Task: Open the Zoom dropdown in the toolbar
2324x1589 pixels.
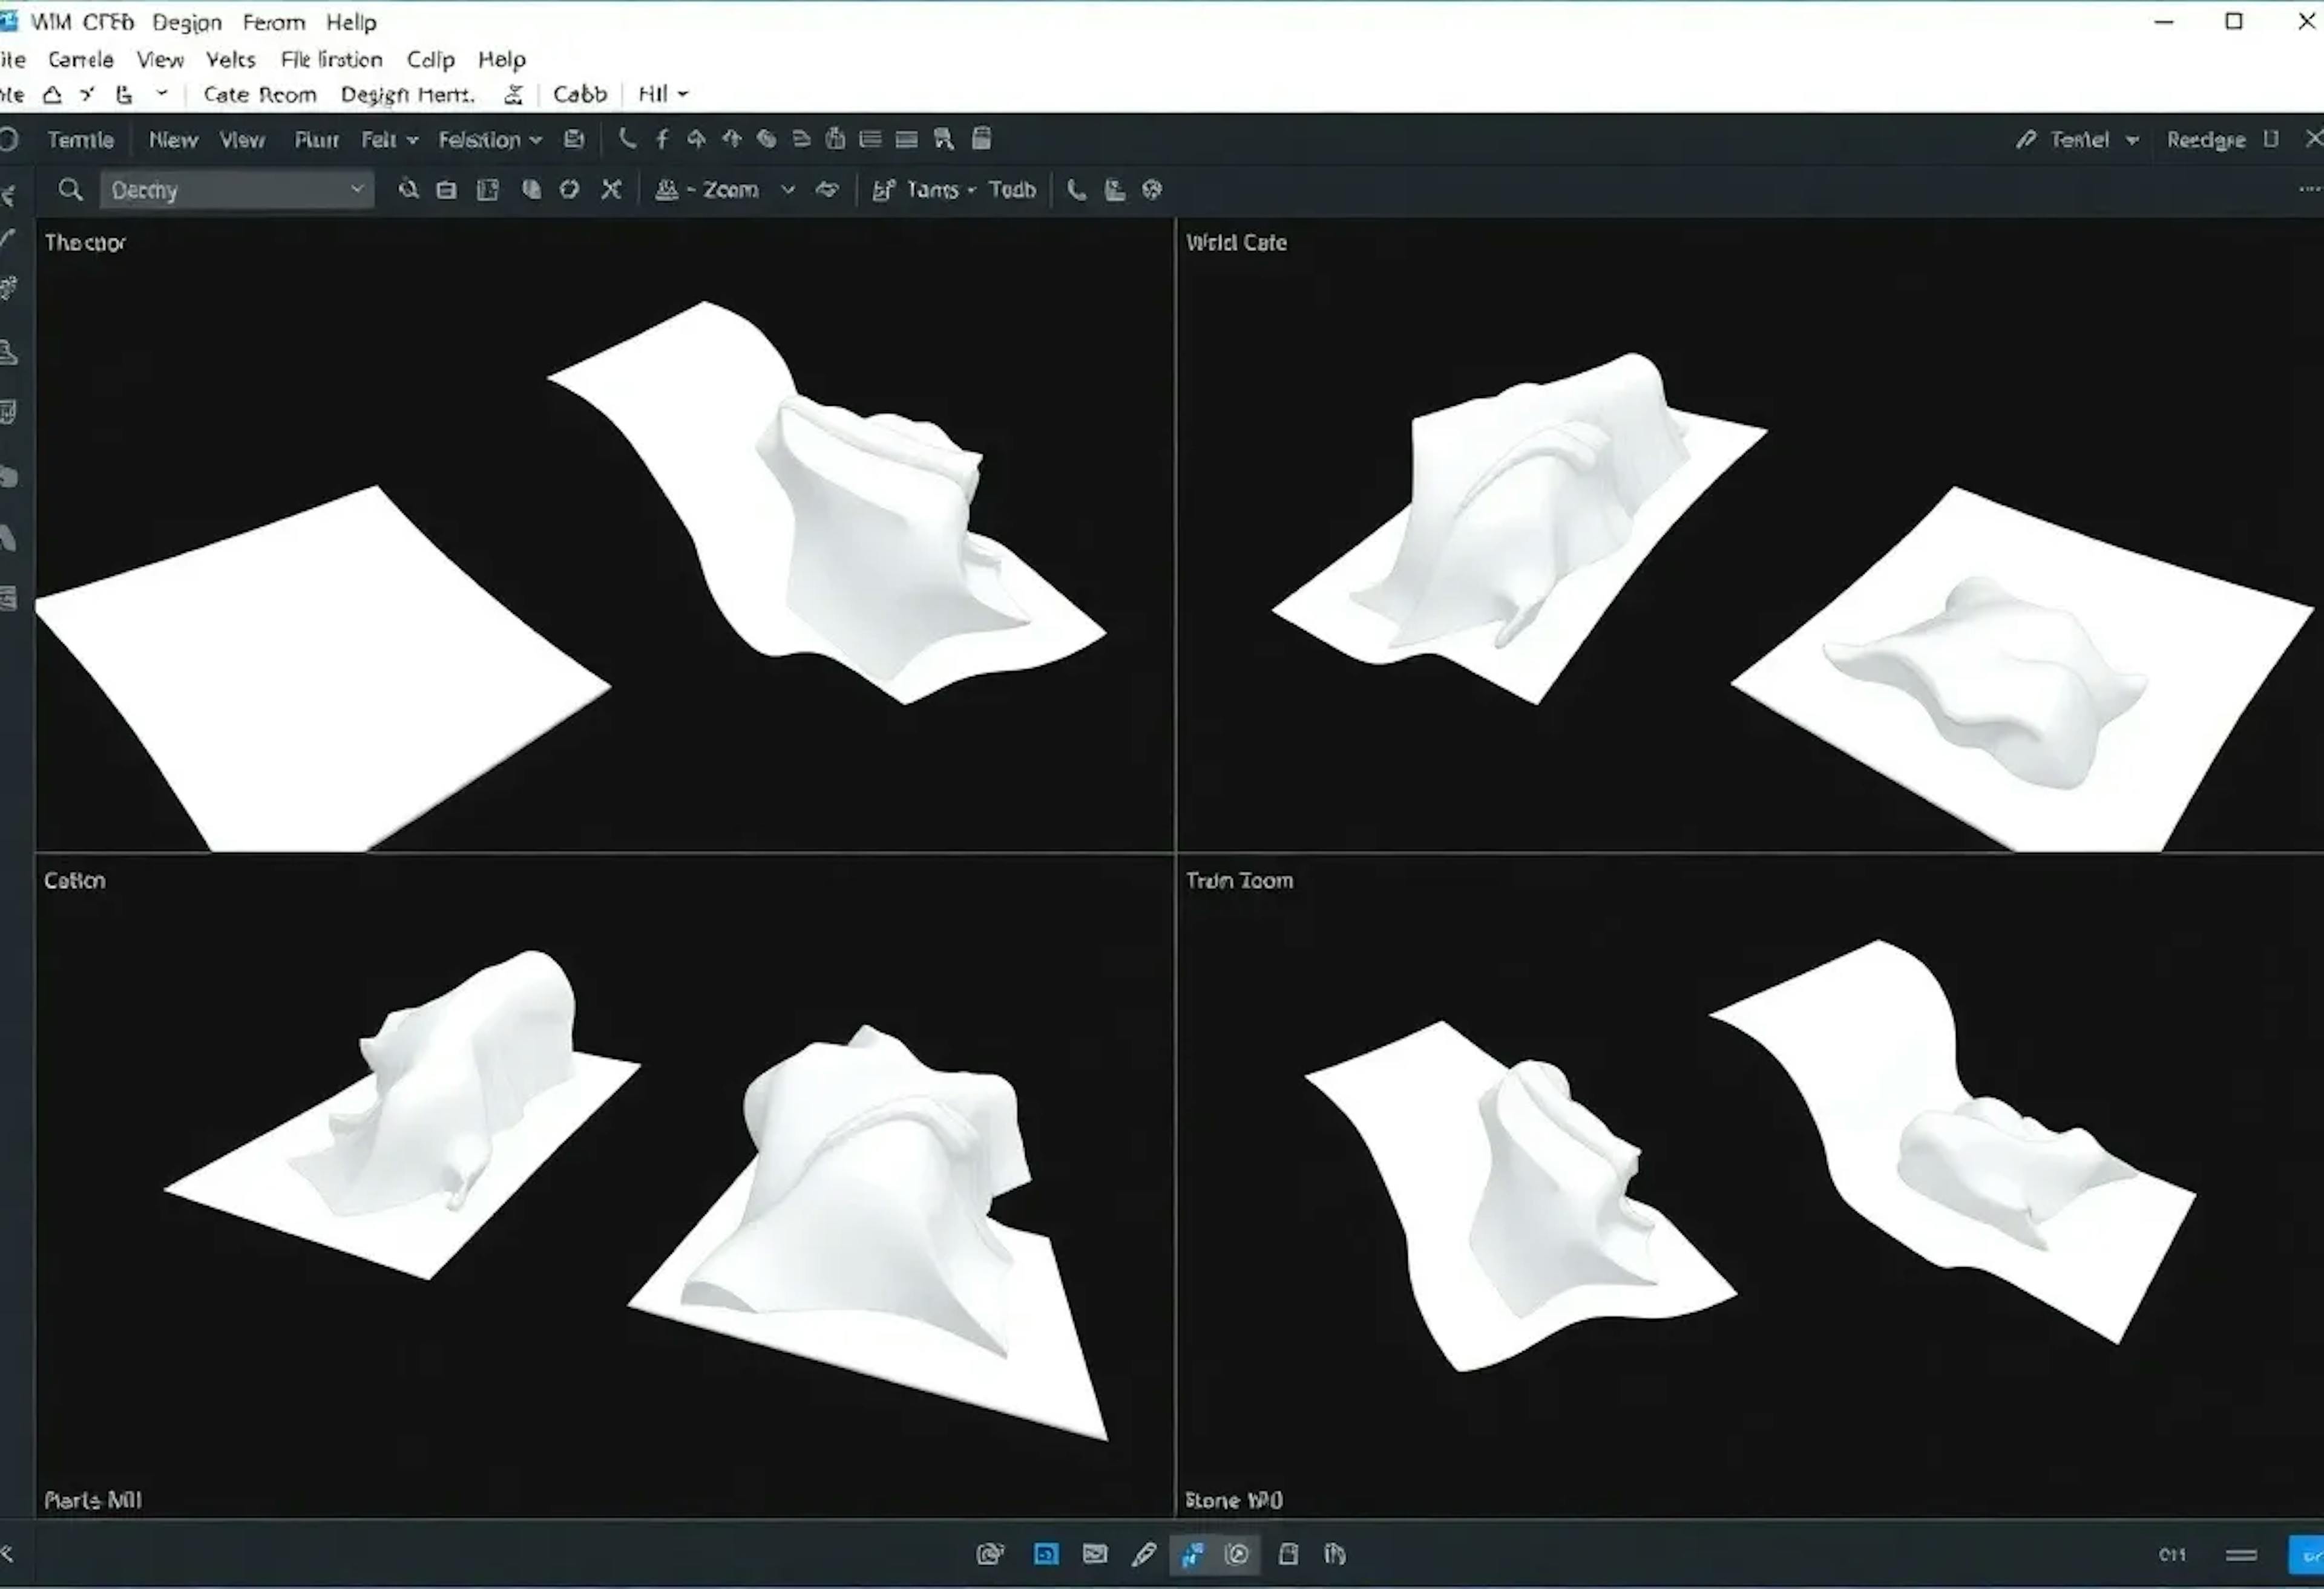Action: pyautogui.click(x=788, y=189)
